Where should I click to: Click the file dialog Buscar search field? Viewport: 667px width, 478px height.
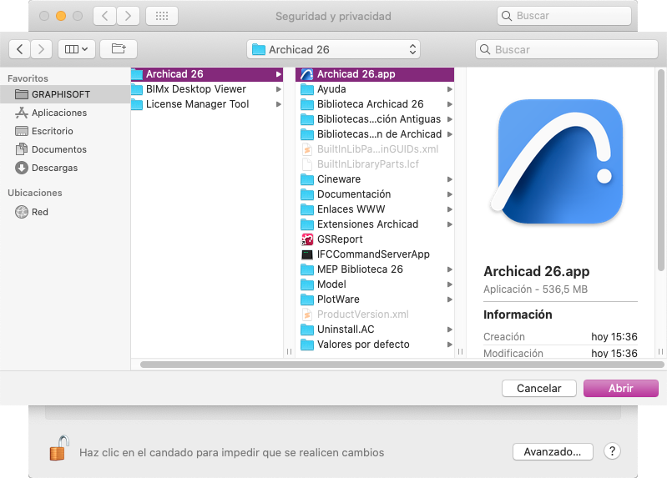567,49
